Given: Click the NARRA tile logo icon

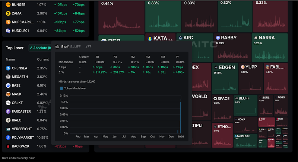Looking at the screenshot, I should coord(256,38).
